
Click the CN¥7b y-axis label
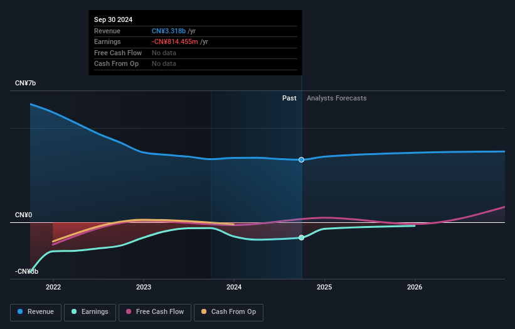coord(25,83)
